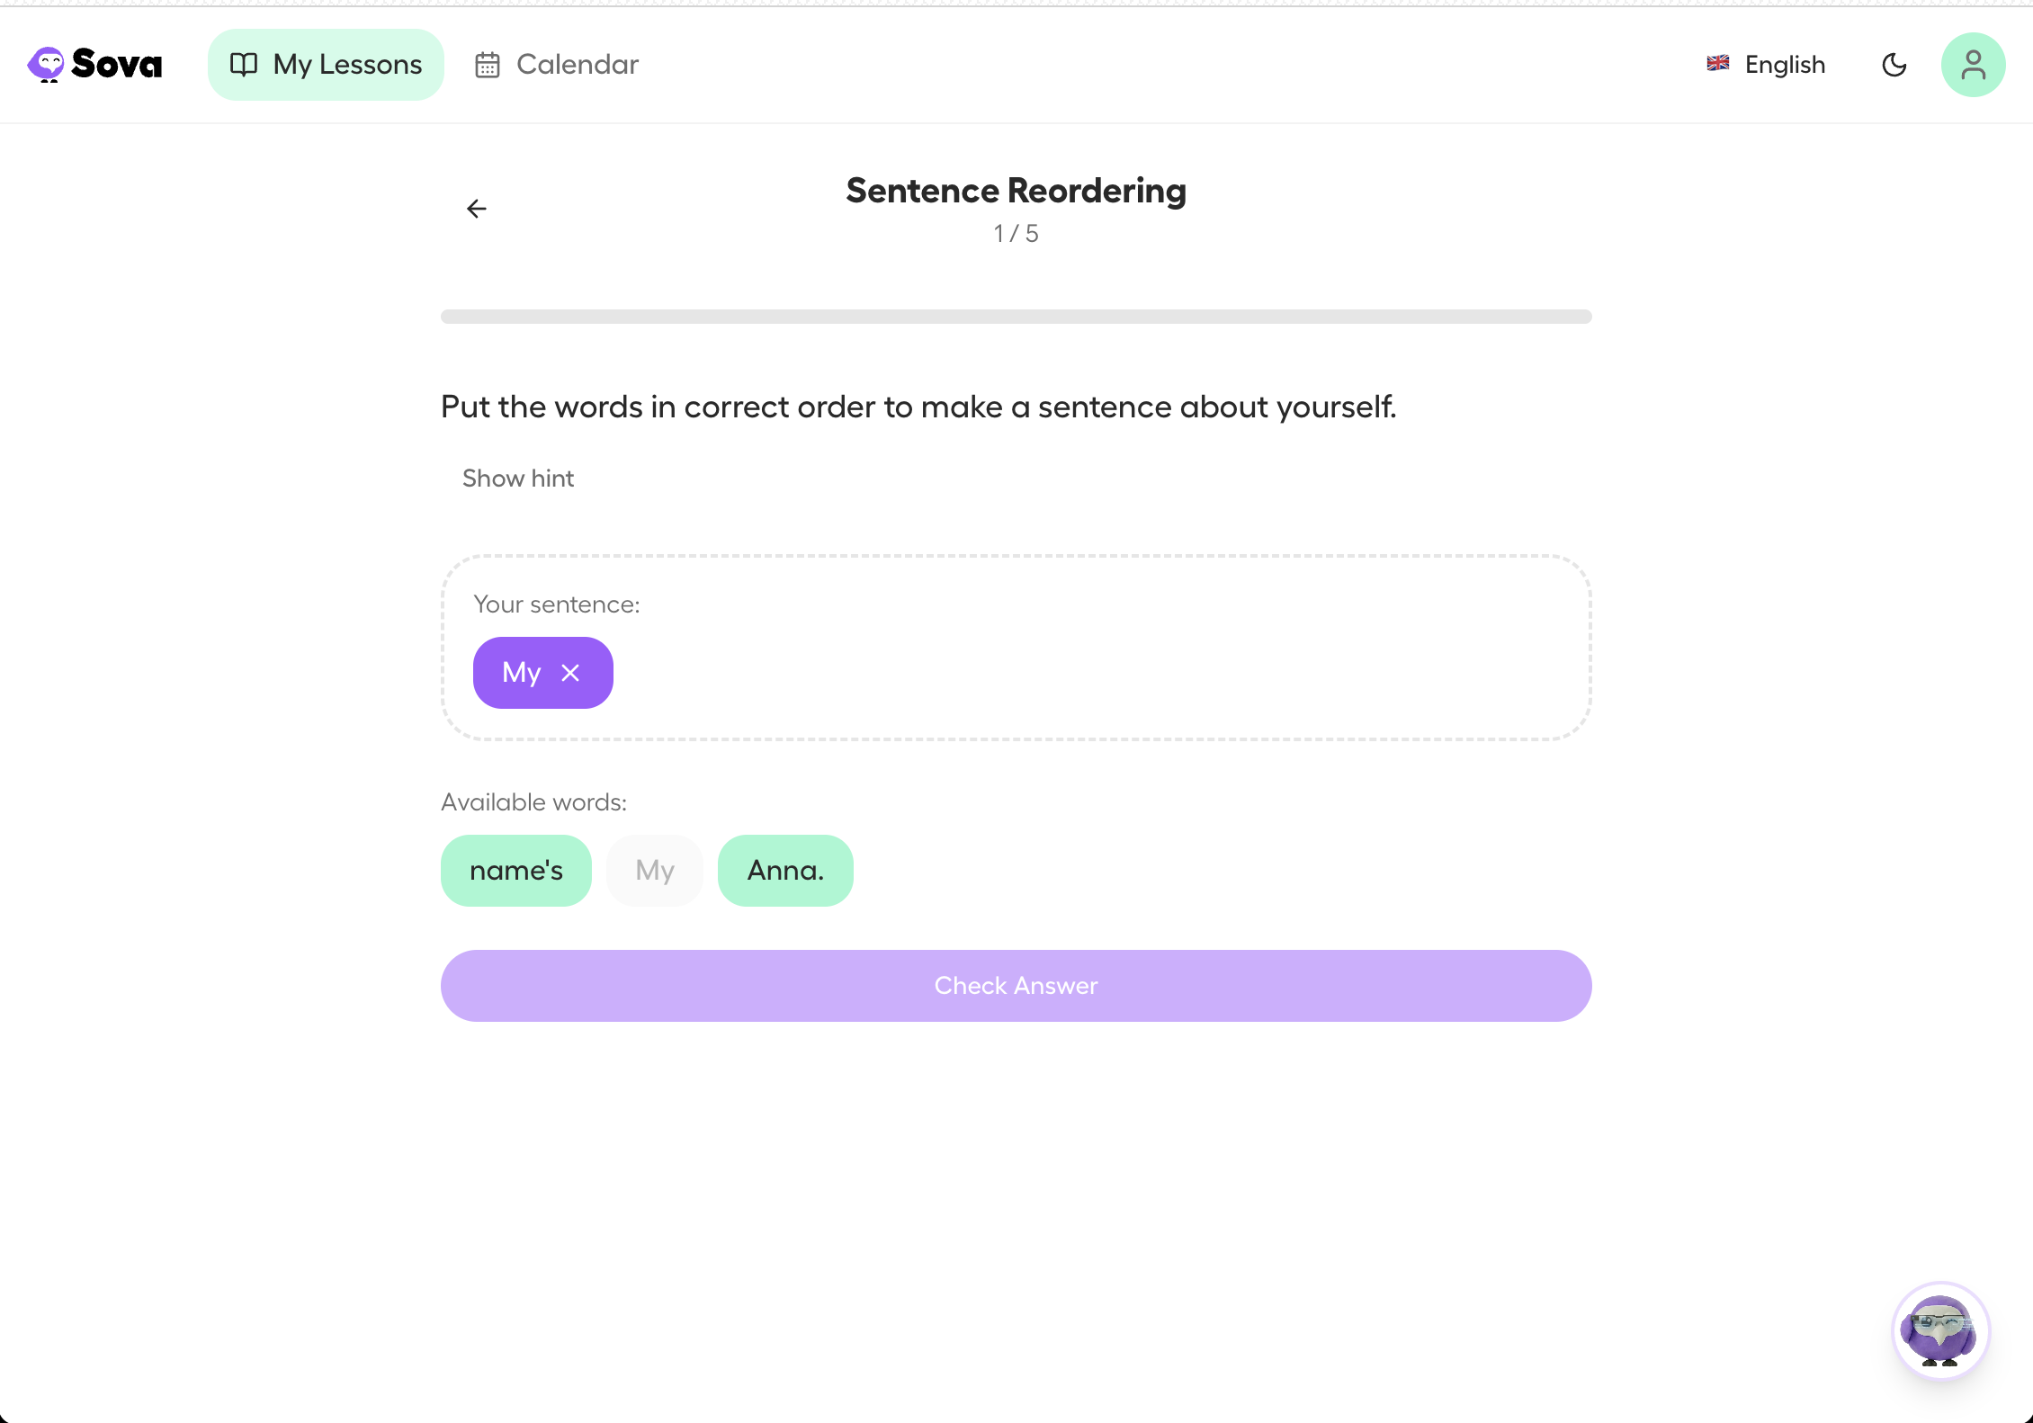Viewport: 2033px width, 1423px height.
Task: Open the Calendar tab
Action: 556,64
